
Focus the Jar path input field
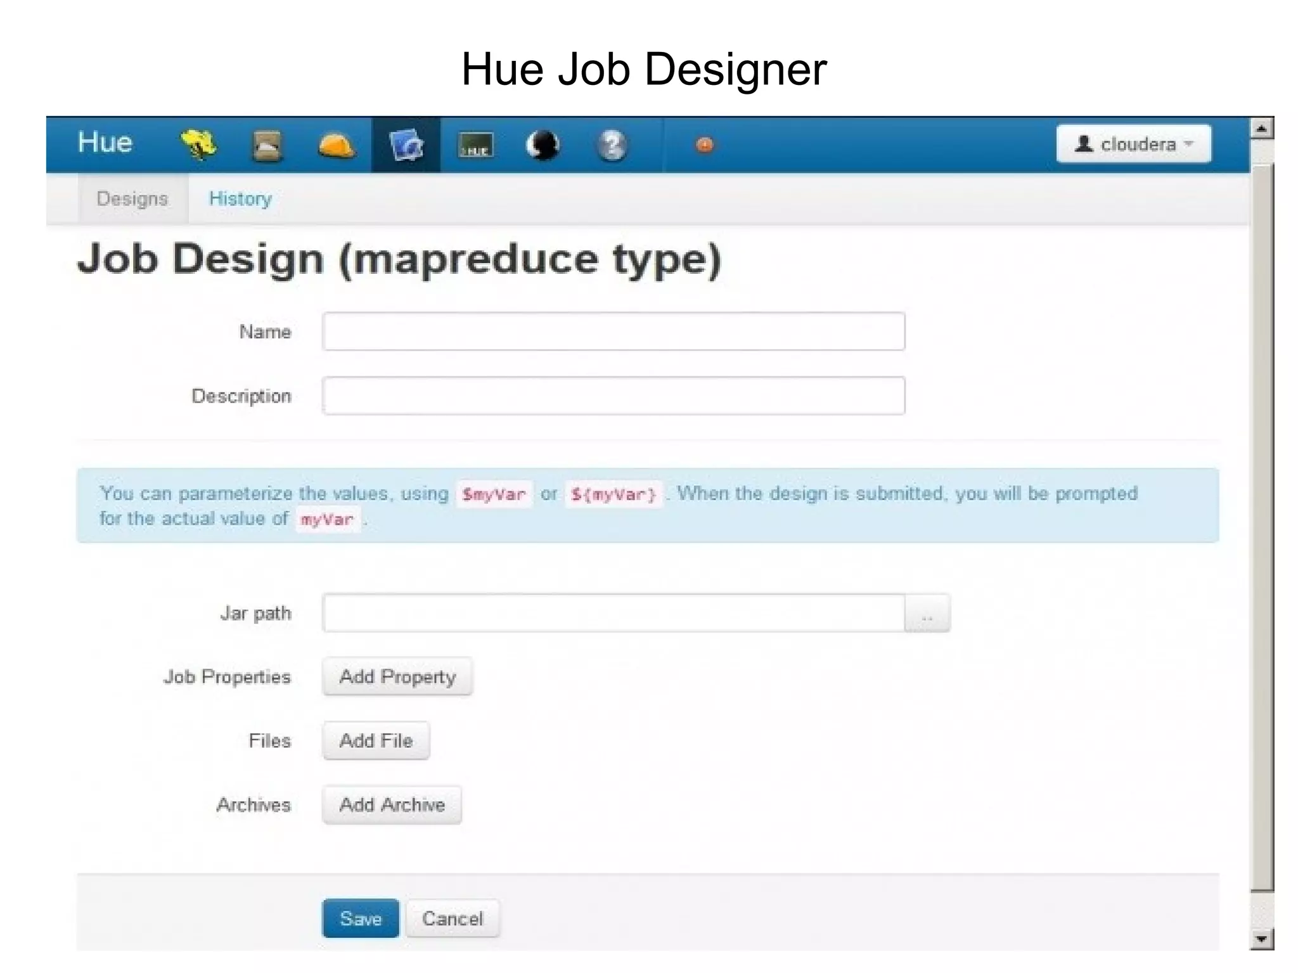pos(614,614)
